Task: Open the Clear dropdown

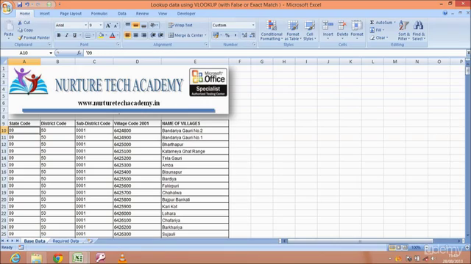Action: (x=379, y=37)
